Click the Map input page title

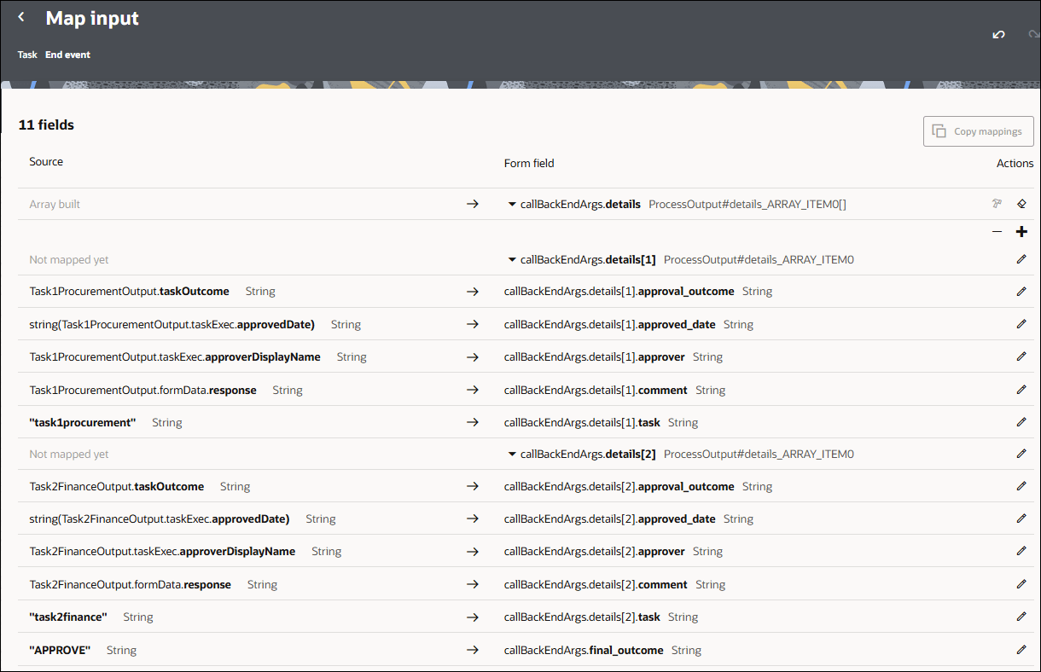(x=92, y=18)
